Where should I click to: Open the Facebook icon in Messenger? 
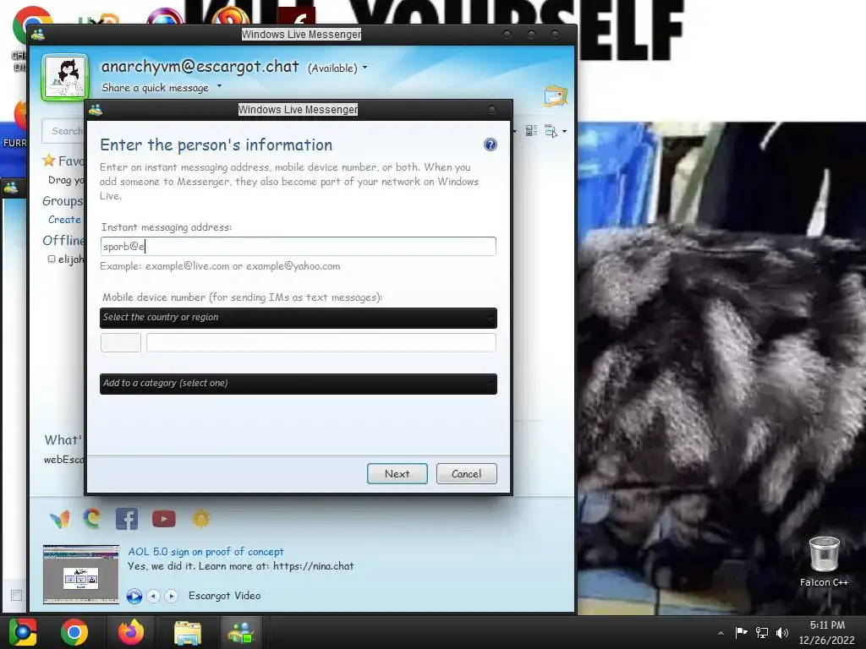(127, 519)
